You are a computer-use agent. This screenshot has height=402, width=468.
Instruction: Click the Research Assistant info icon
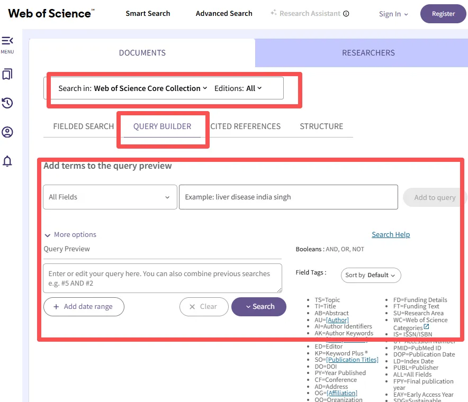346,14
